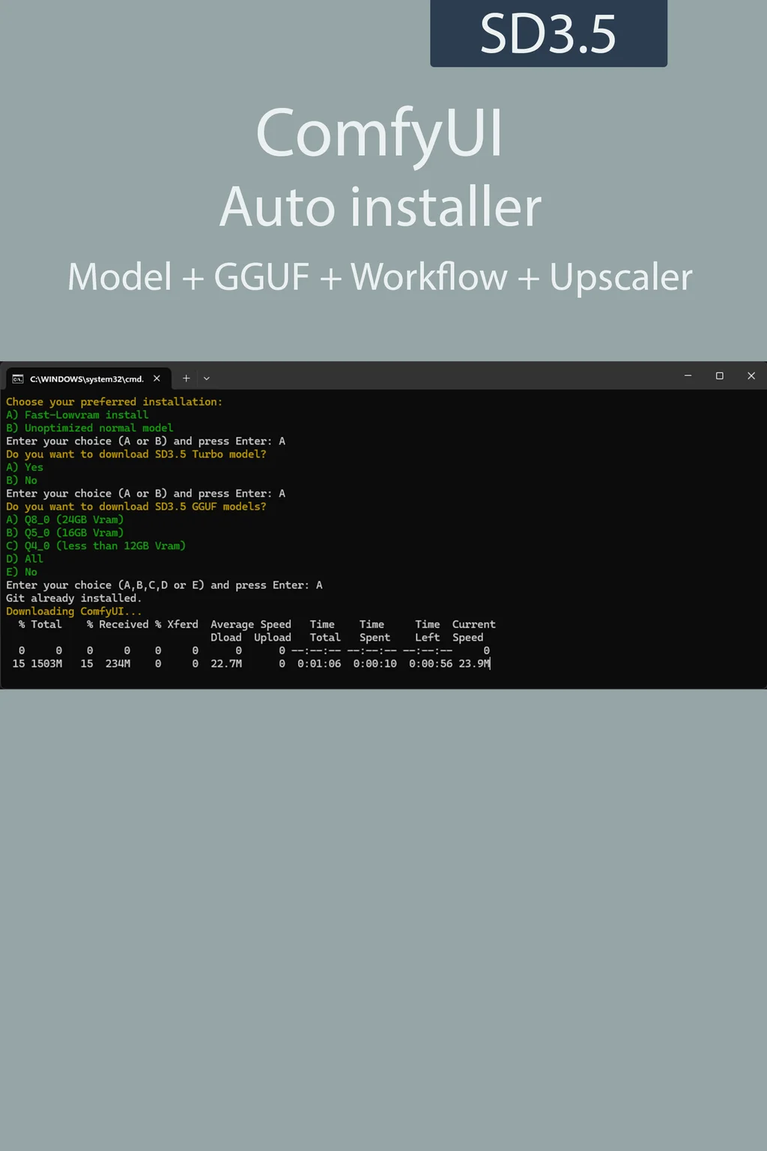Screen dimensions: 767x1151
Task: Click the 'B) Unoptimized normal model' line
Action: click(x=89, y=428)
